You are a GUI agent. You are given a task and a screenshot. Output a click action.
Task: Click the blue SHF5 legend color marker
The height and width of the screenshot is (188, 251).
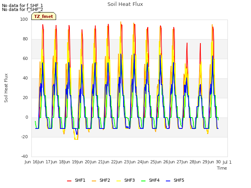pos(168,181)
